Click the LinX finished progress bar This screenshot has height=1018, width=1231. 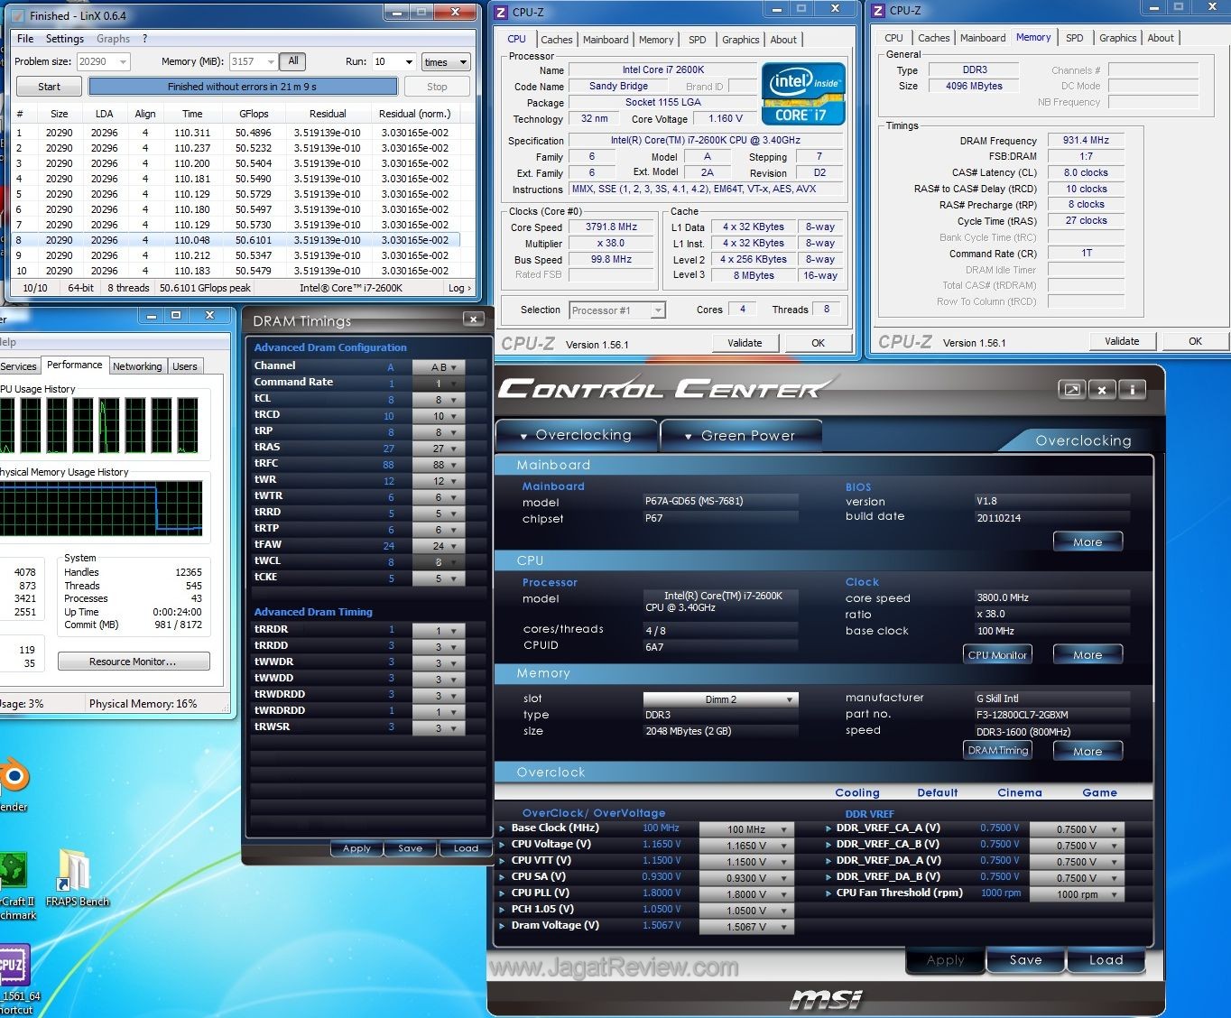pos(242,87)
